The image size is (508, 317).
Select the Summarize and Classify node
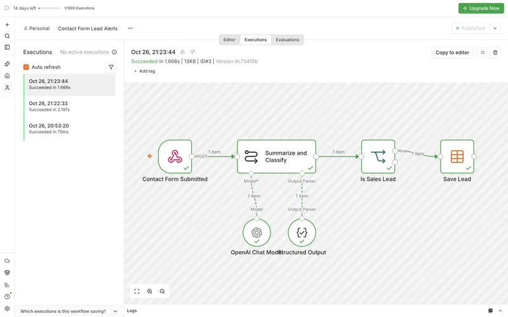276,157
